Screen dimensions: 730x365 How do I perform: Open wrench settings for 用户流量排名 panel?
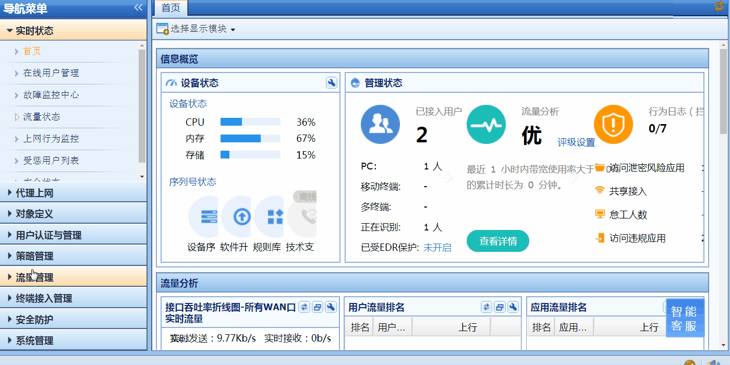point(513,307)
